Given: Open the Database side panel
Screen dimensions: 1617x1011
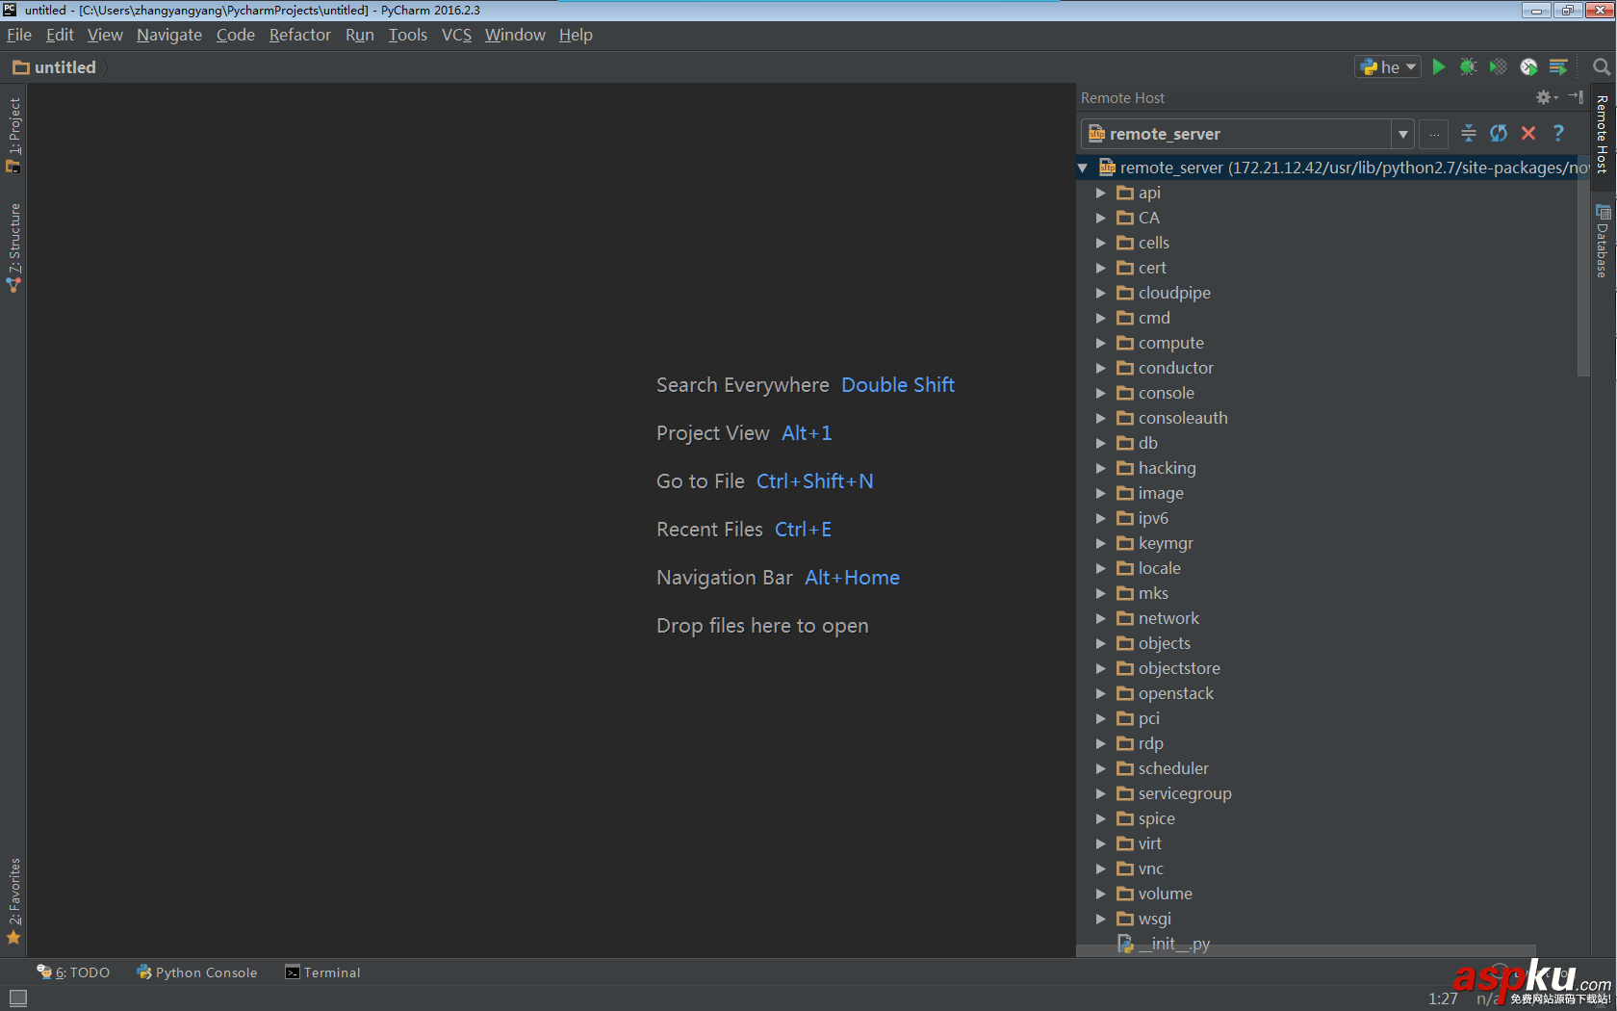Looking at the screenshot, I should (1603, 239).
